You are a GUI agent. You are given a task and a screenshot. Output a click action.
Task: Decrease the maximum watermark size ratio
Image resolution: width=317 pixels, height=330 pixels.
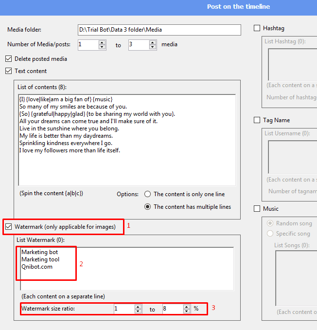(187, 312)
